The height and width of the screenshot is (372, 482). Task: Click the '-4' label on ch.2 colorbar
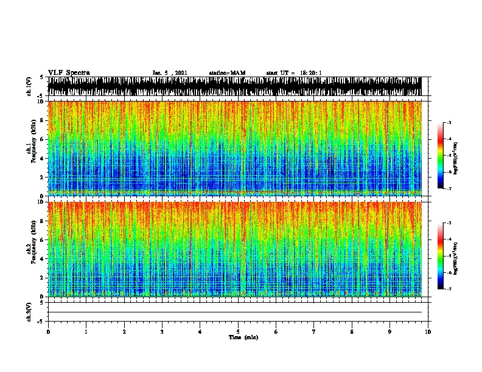coord(449,239)
